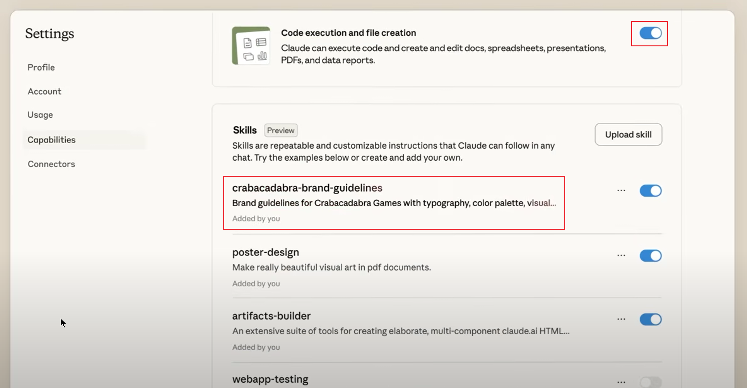The height and width of the screenshot is (388, 747).
Task: Navigate to Connectors settings
Action: [x=51, y=164]
